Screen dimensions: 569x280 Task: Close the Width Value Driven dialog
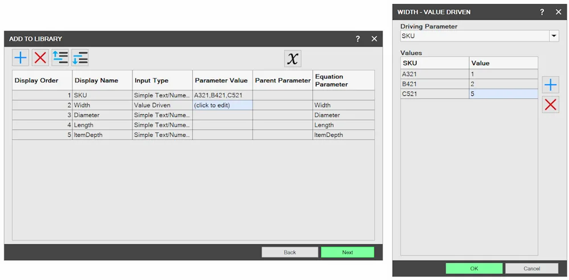pos(559,12)
